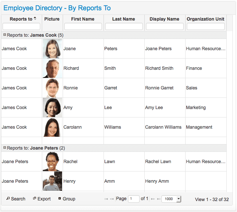This screenshot has height=212, width=237.
Task: Select the display name 'Ronnie Garret'
Action: [x=159, y=88]
